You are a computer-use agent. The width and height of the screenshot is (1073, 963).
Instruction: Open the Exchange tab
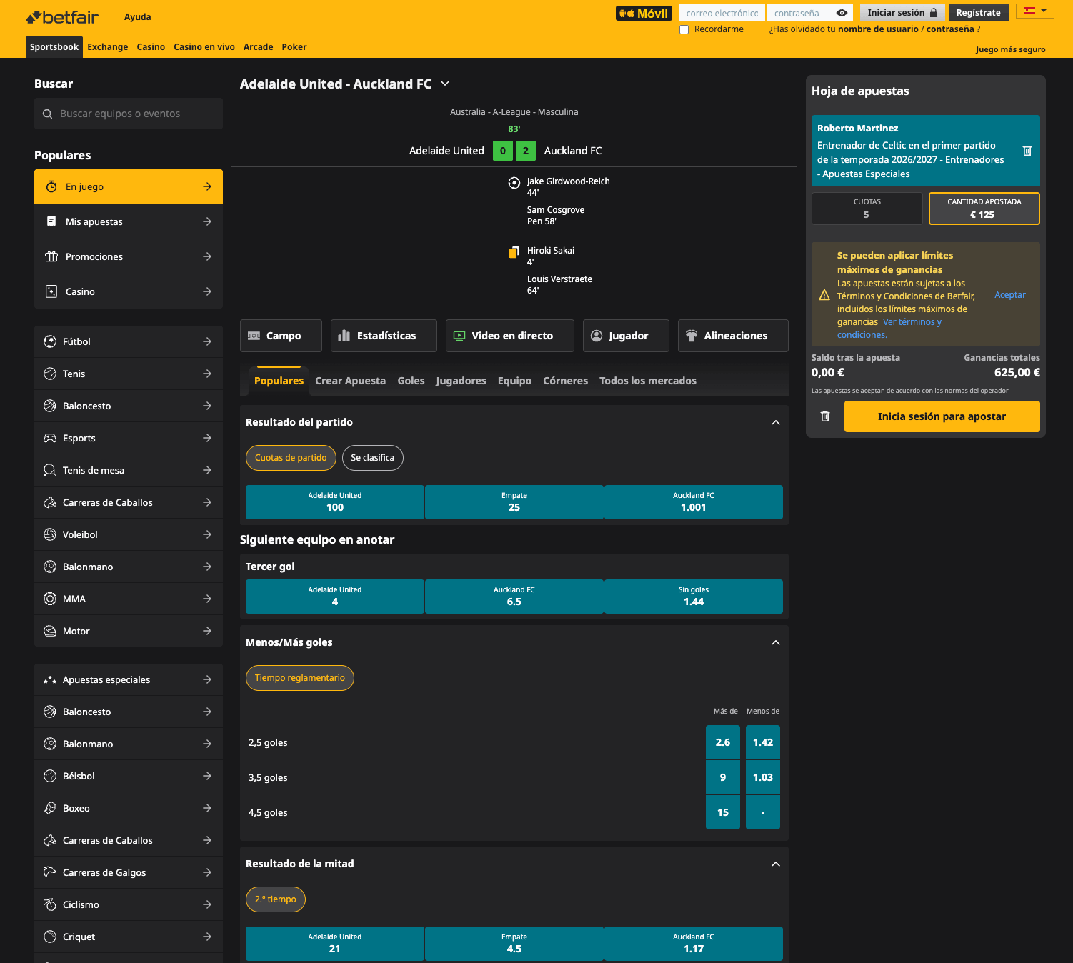(x=108, y=47)
